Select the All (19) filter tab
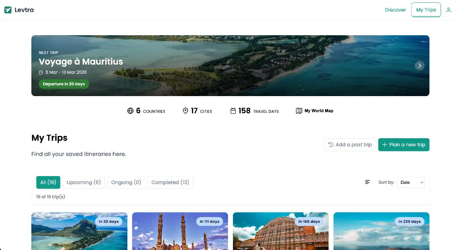The image size is (459, 250). (x=48, y=182)
